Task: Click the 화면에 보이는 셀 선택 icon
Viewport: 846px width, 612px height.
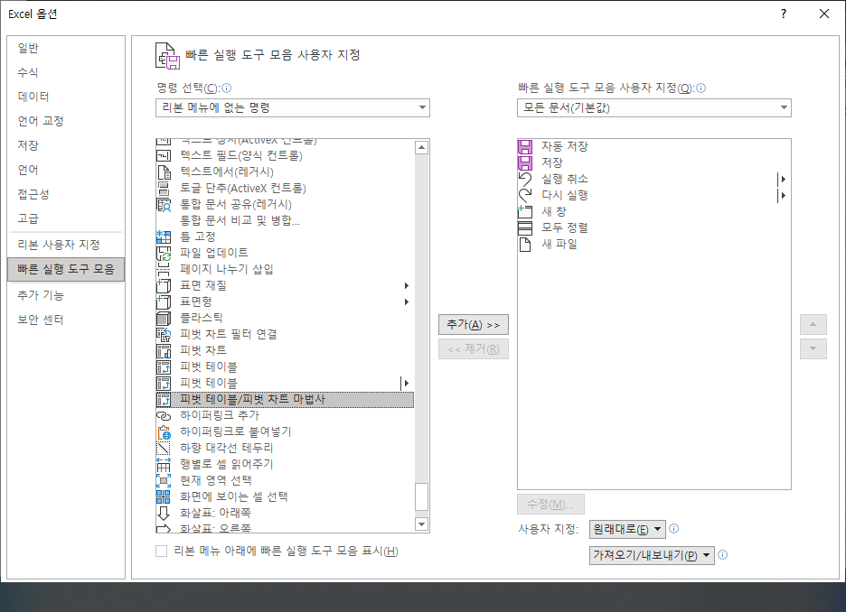Action: (164, 496)
